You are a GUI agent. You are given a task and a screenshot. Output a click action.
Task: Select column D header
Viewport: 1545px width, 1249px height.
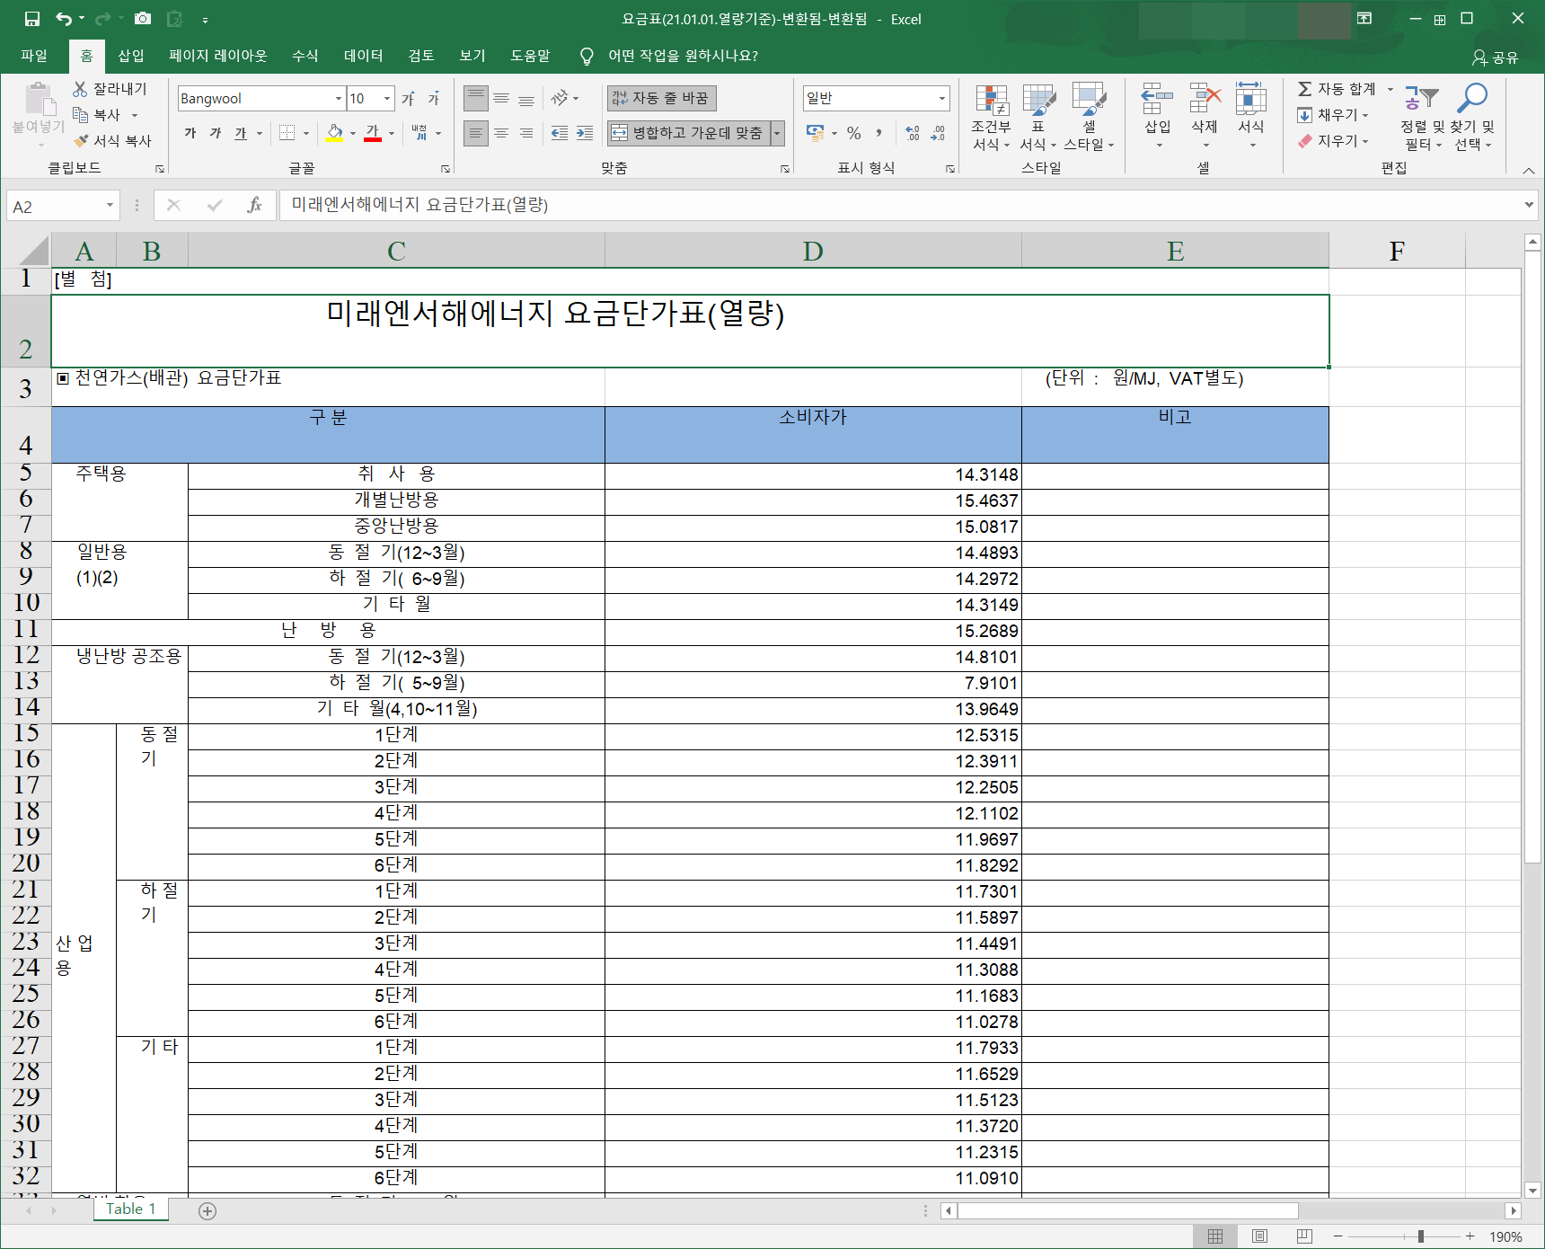pos(813,251)
